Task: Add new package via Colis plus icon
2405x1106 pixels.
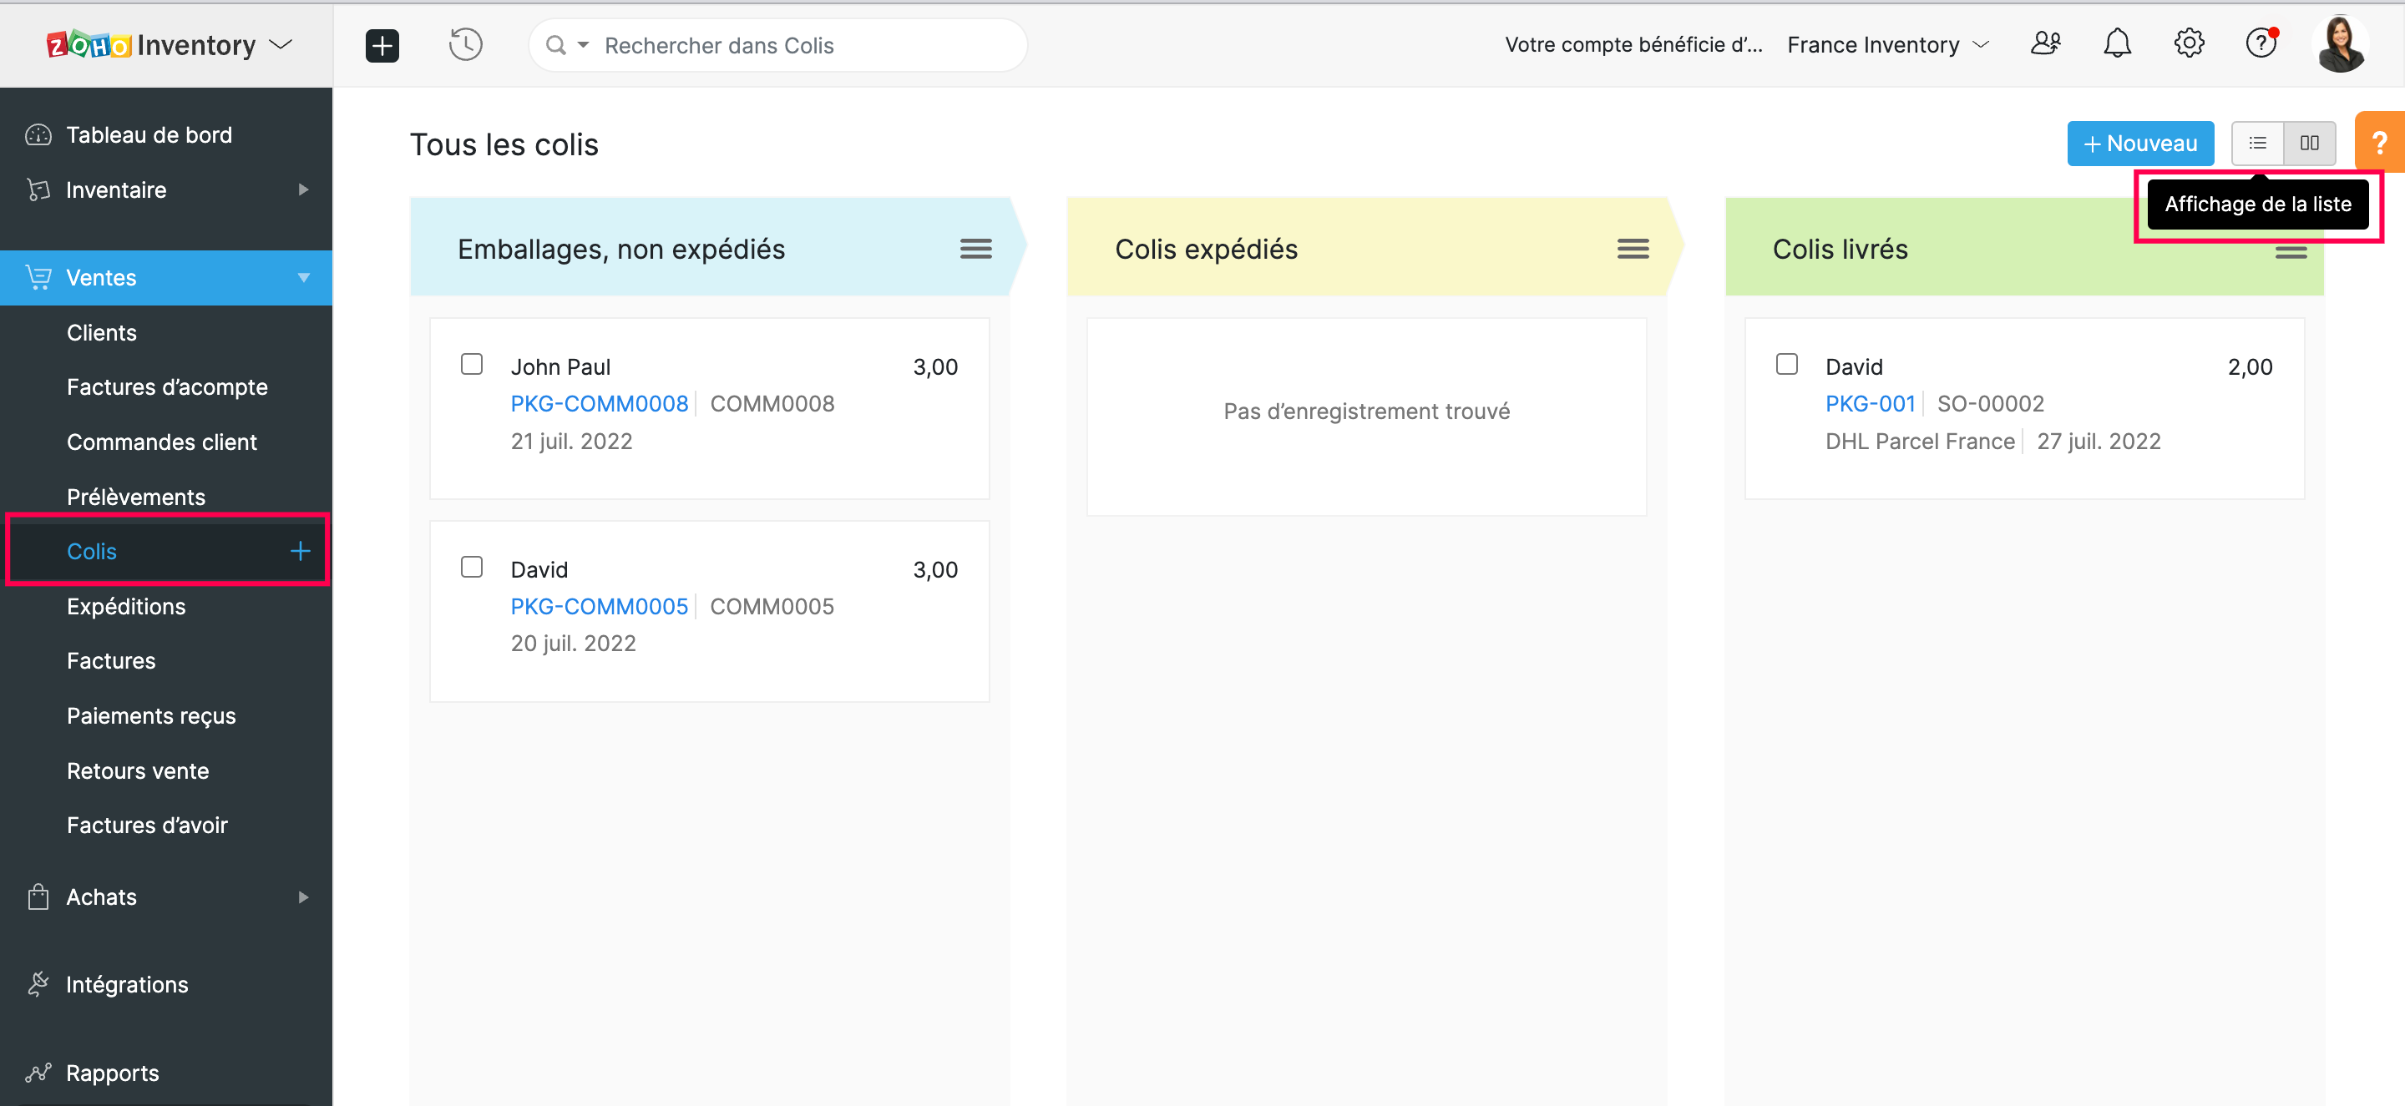Action: [x=300, y=551]
